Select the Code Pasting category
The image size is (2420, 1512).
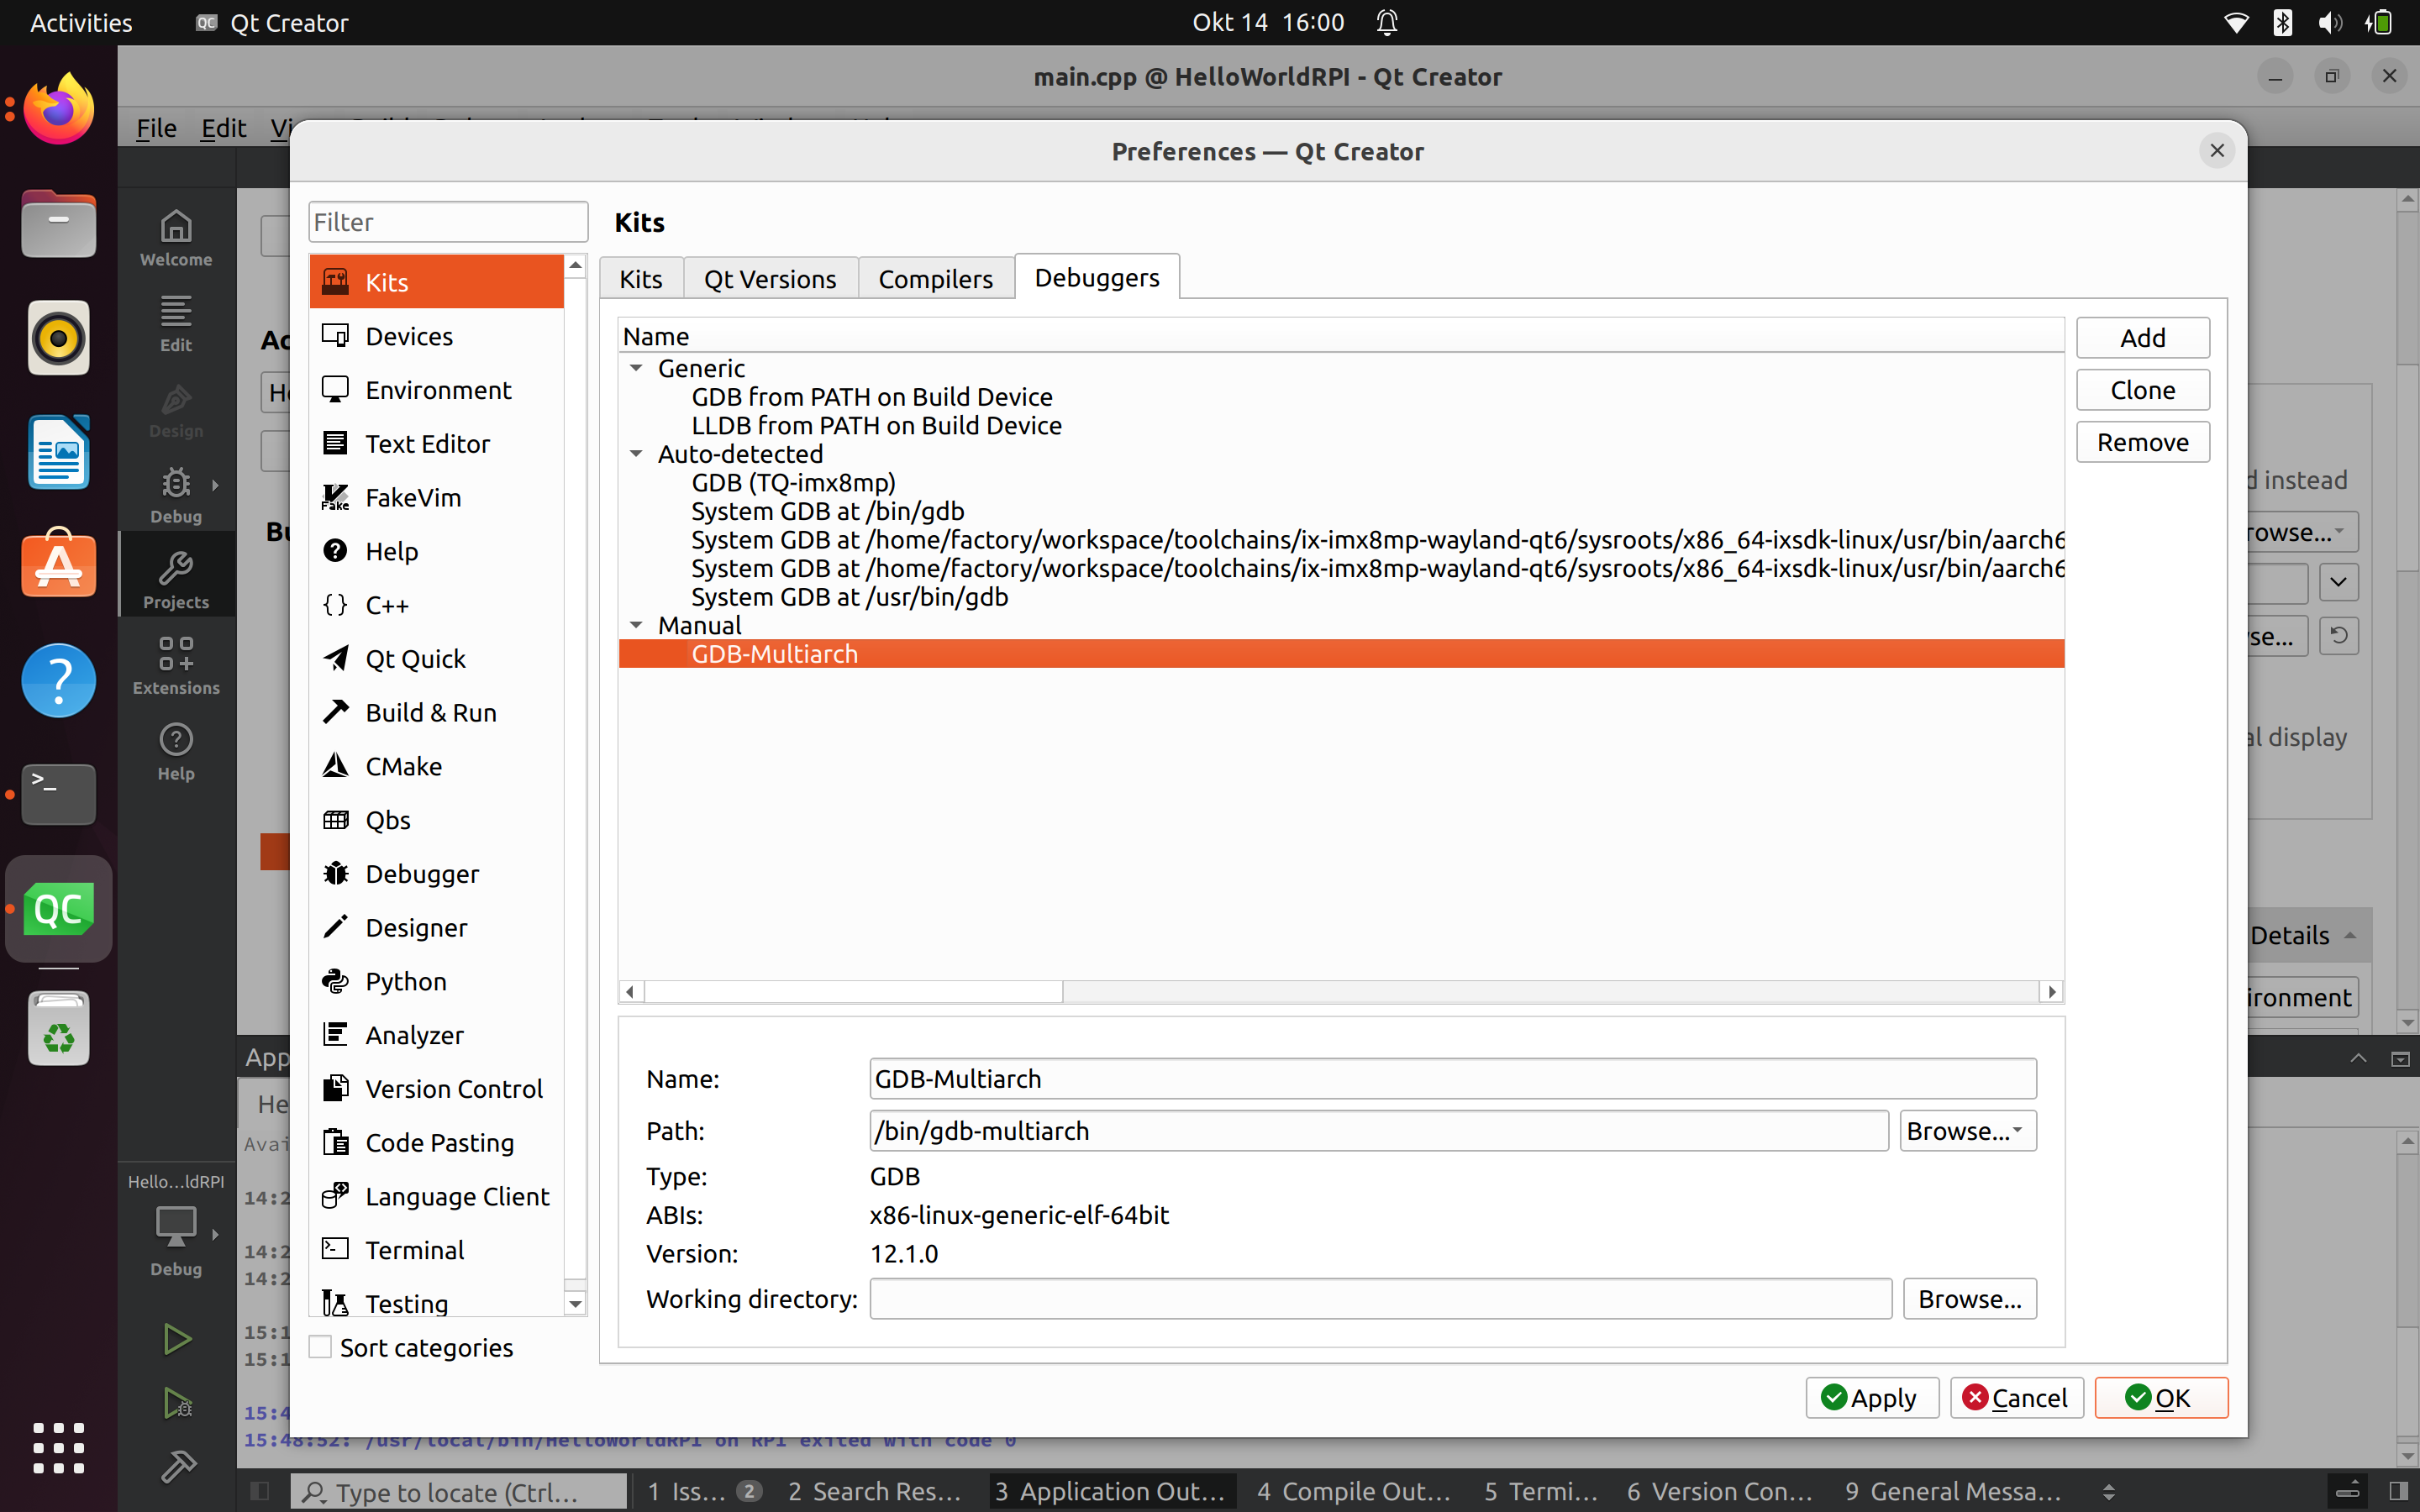click(x=436, y=1143)
